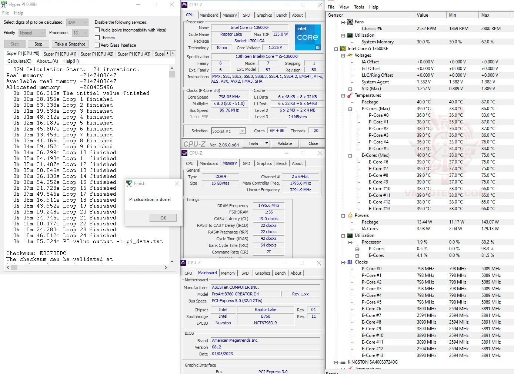Viewport: 514px width, 374px height.
Task: Click the icon of the Utilization node above System Memory
Action: click(x=350, y=35)
